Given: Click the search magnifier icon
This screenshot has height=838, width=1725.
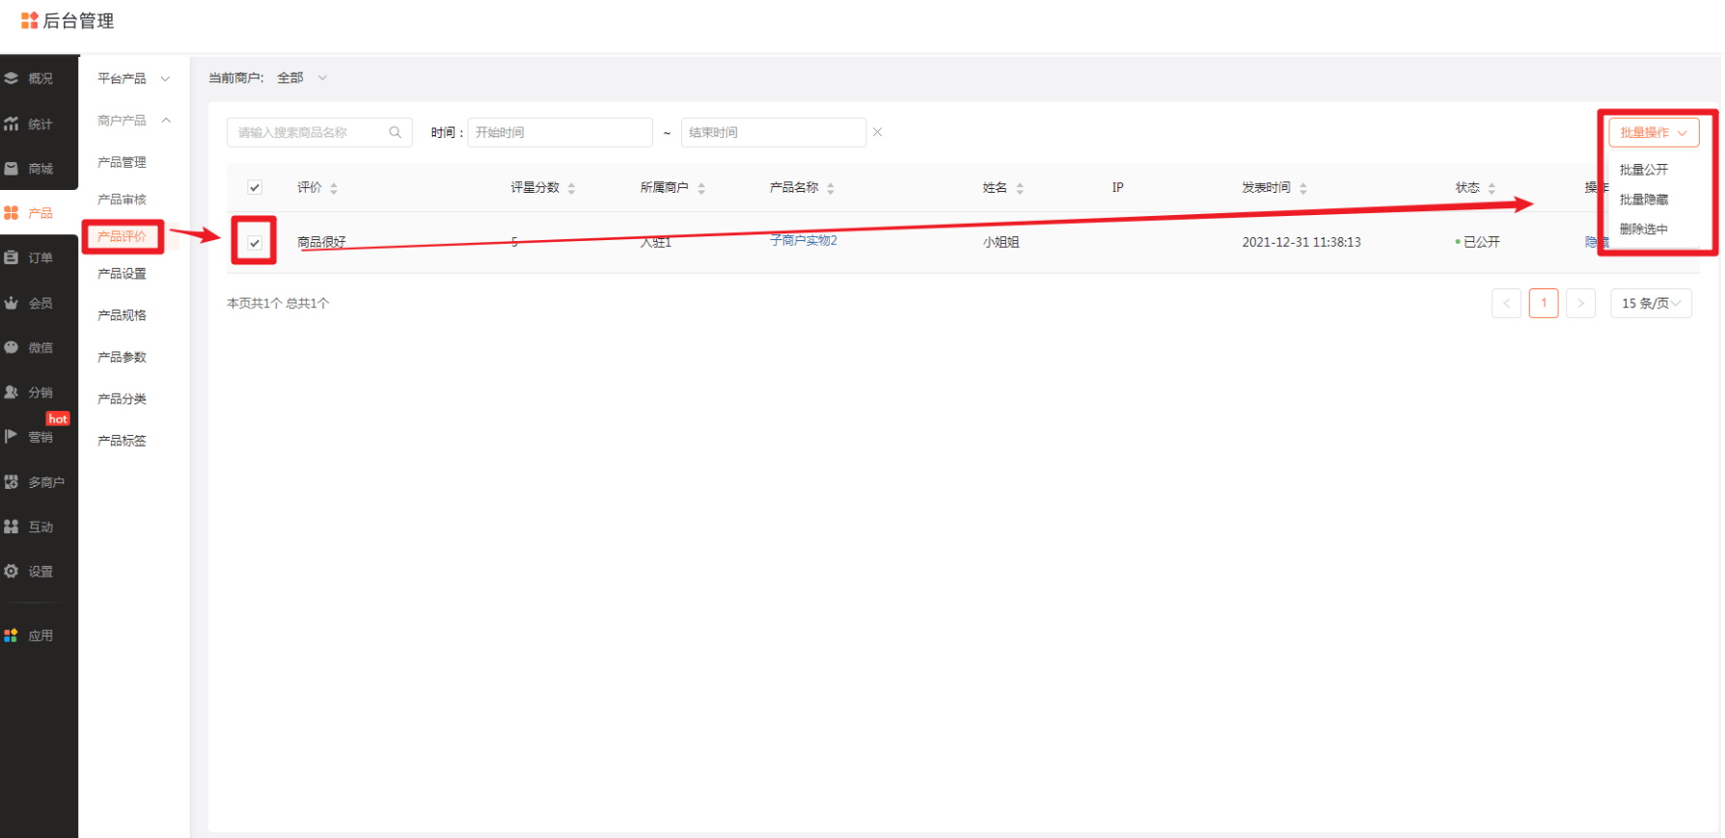Looking at the screenshot, I should pos(396,132).
